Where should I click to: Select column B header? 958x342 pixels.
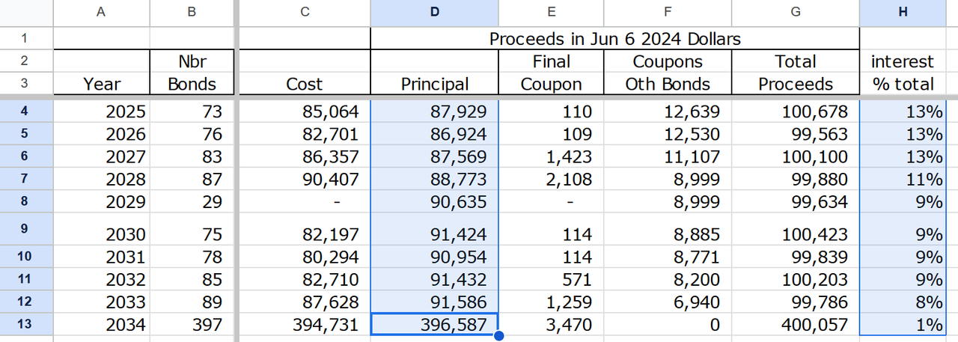click(192, 11)
